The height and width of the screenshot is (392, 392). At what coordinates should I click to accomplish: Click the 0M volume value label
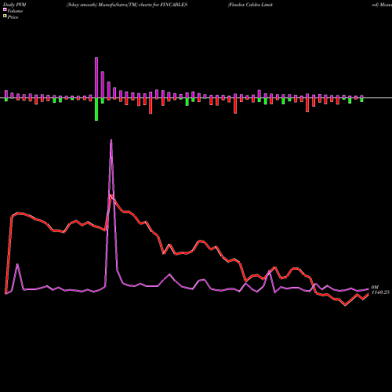pos(375,288)
